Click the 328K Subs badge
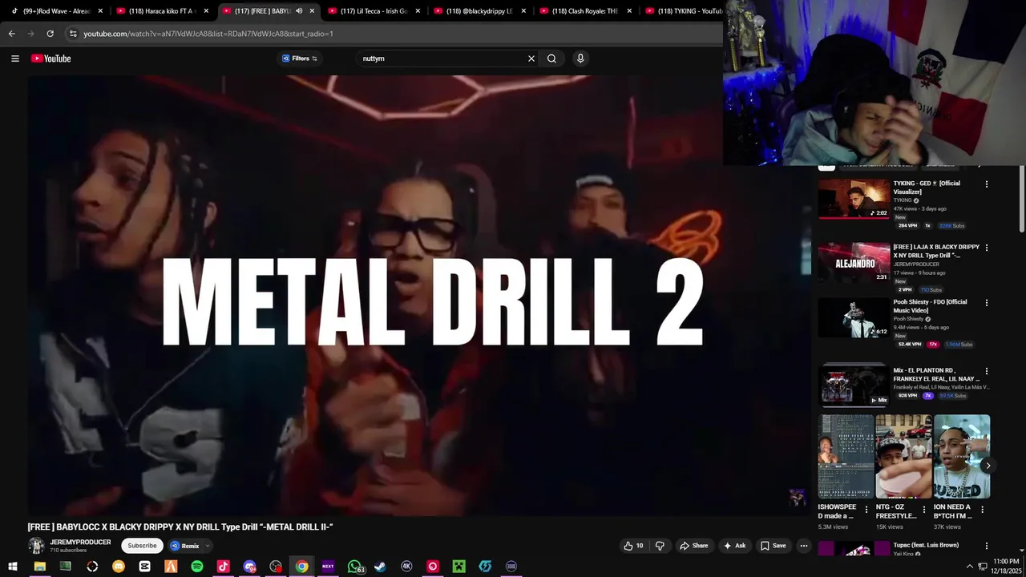 952,226
